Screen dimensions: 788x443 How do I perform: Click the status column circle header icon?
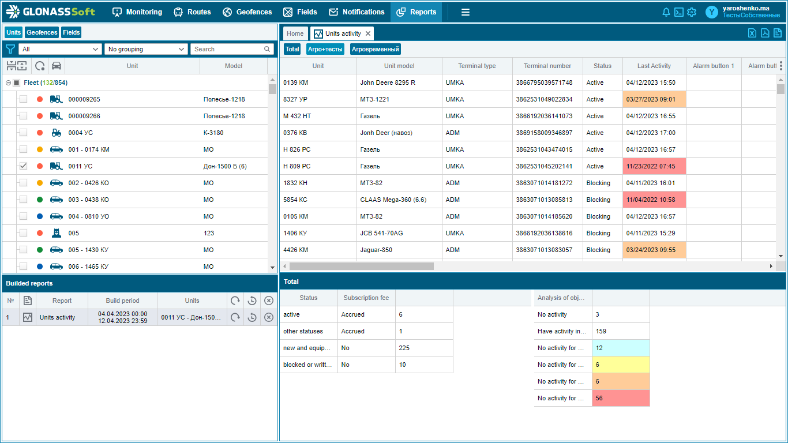[40, 66]
